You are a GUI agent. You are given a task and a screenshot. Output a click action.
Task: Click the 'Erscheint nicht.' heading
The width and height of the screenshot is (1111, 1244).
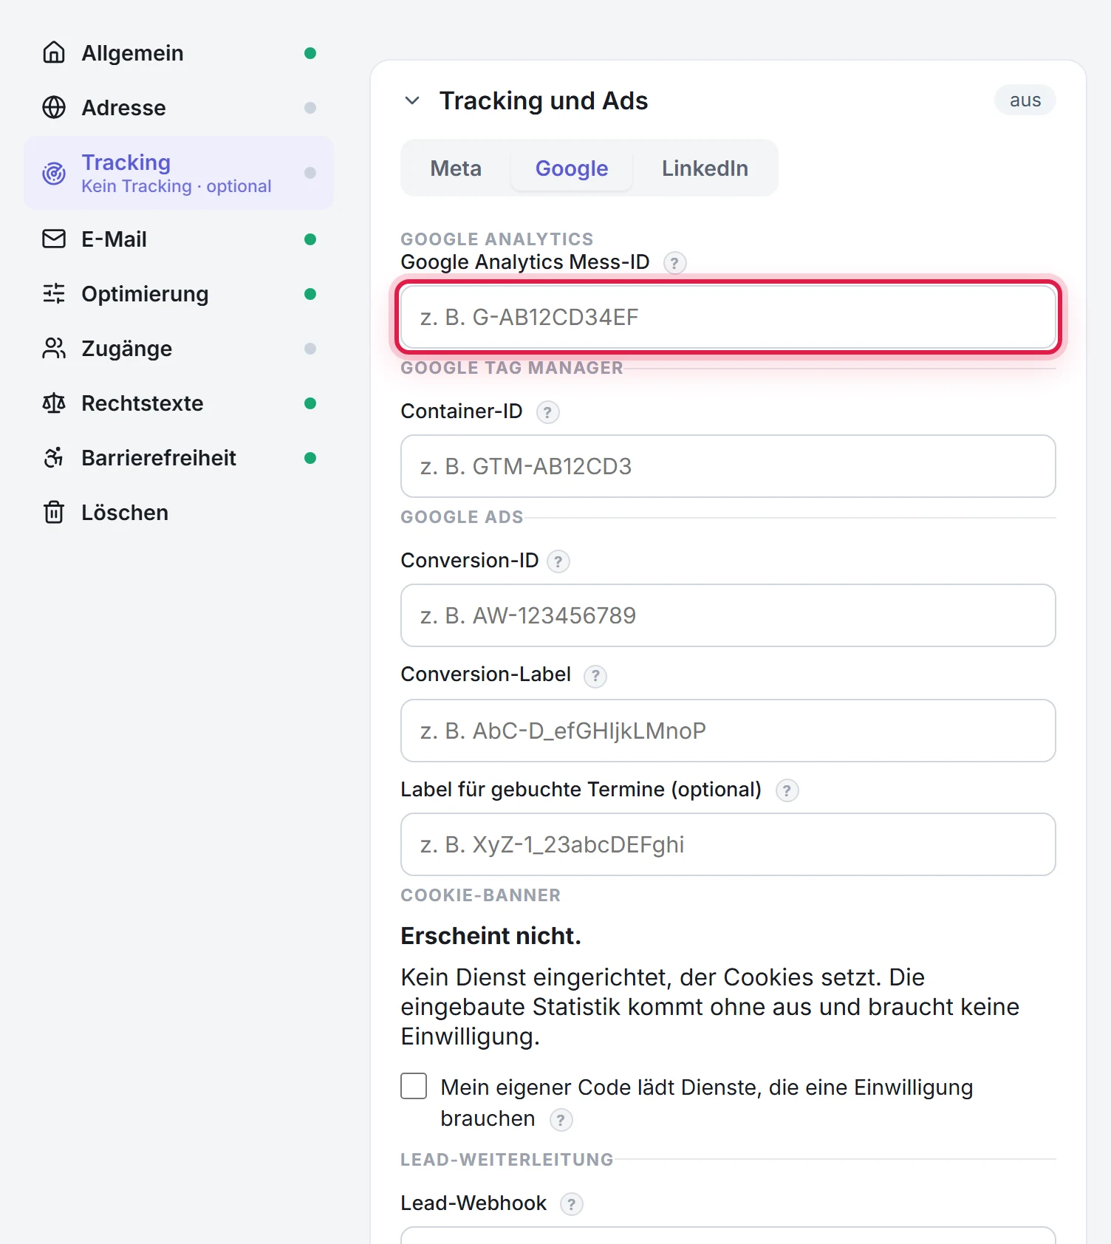(x=490, y=936)
